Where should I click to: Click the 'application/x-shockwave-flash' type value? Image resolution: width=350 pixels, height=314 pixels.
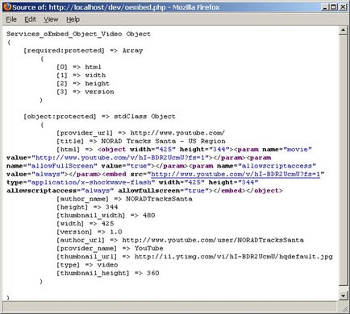(91, 183)
